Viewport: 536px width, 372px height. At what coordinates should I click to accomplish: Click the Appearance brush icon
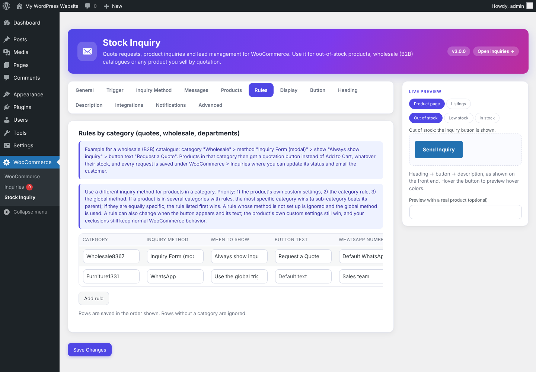coord(7,94)
